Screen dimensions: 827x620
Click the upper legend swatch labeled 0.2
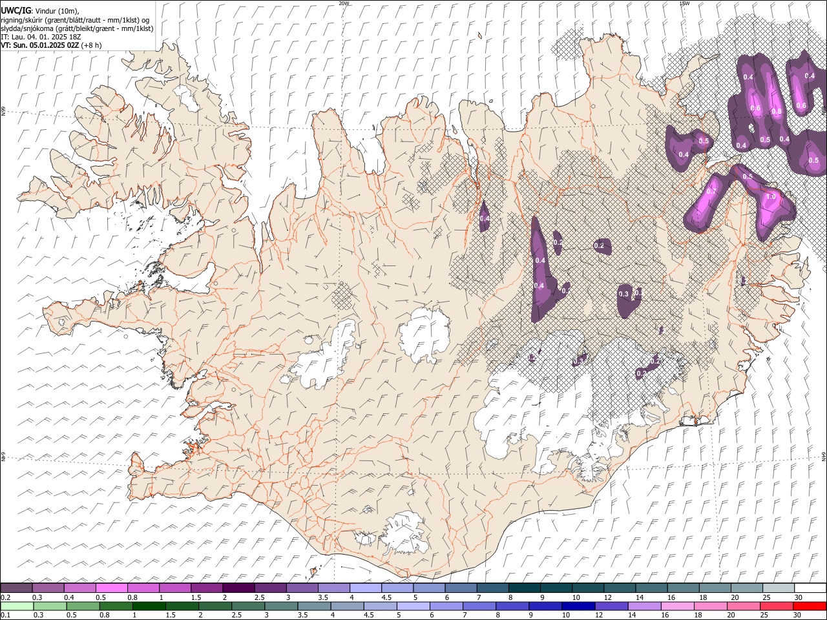[16, 588]
